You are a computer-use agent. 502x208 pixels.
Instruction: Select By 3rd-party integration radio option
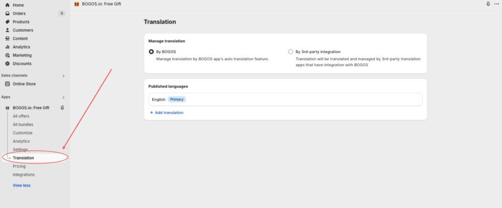291,52
